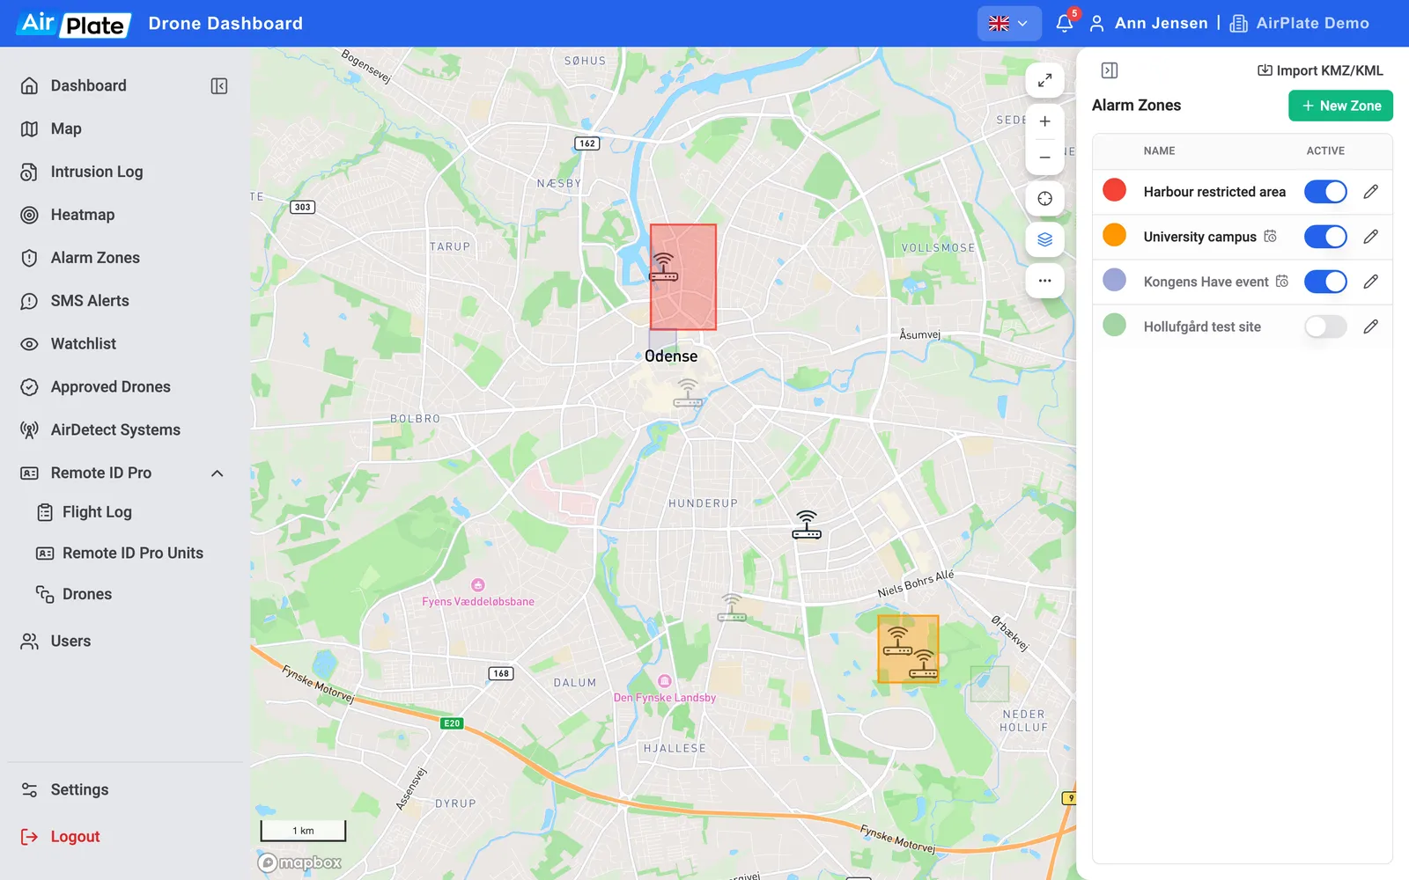Click red swatch for Harbour restricted area

[1115, 190]
